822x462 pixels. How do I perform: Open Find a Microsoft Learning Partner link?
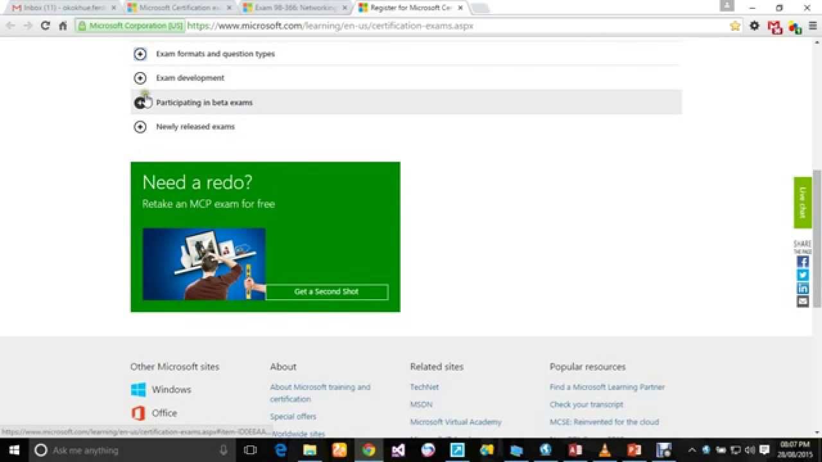pos(607,387)
